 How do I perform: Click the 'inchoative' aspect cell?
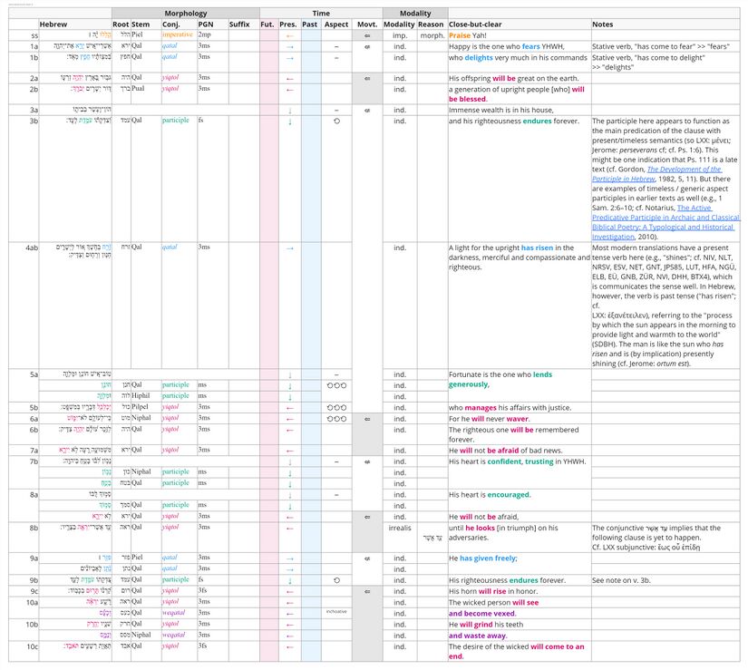336,612
